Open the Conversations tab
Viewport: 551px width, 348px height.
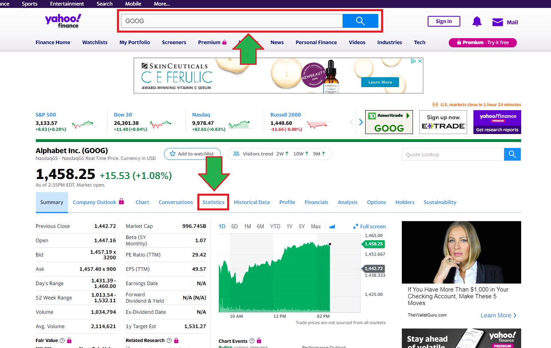pyautogui.click(x=176, y=202)
